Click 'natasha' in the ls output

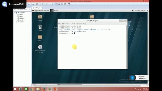point(67,30)
